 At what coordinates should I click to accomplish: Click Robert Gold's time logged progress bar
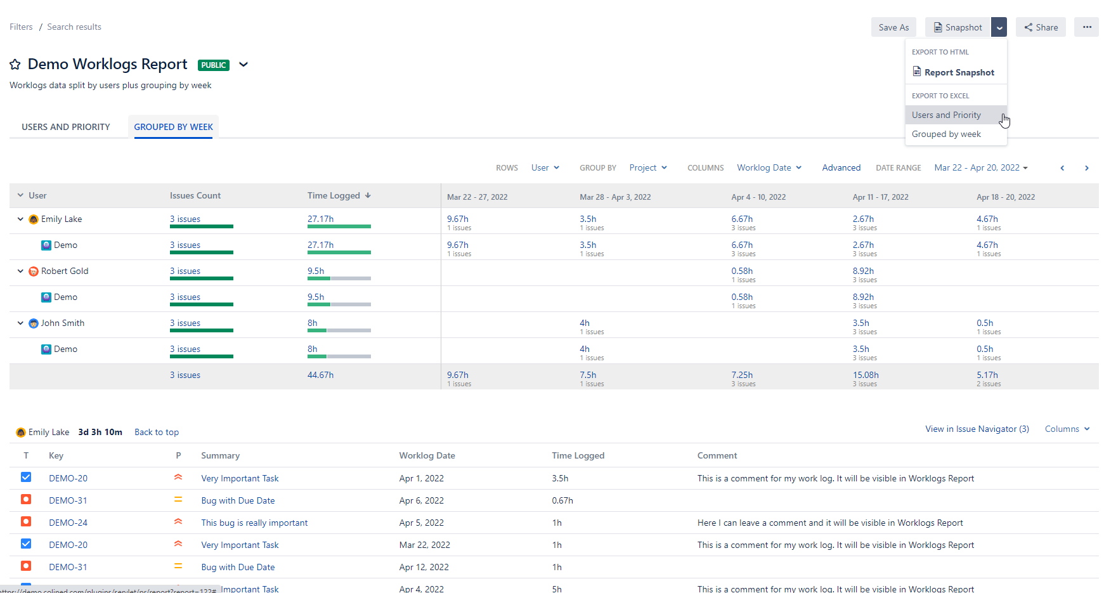click(x=339, y=278)
